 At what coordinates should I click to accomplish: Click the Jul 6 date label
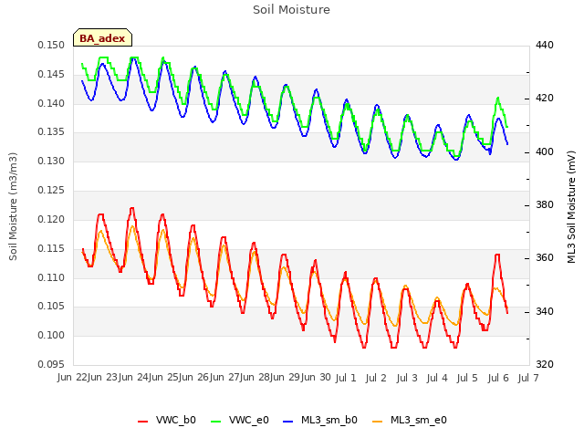(498, 378)
